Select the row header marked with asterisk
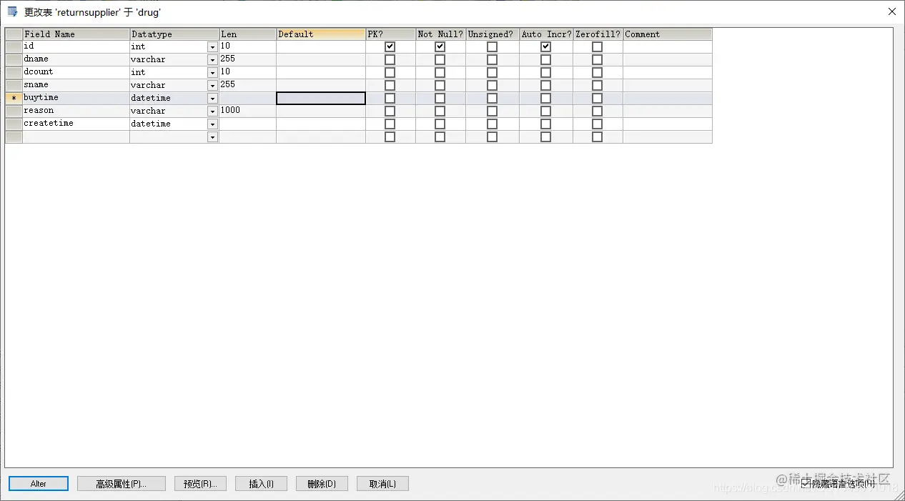The image size is (905, 501). pos(14,98)
